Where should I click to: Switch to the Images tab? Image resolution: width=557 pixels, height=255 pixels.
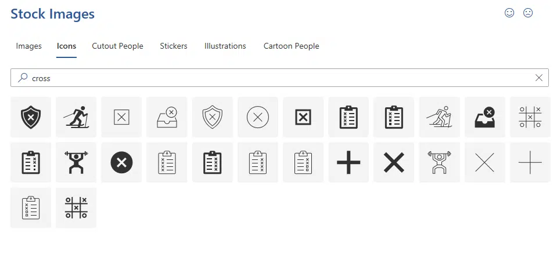click(29, 46)
